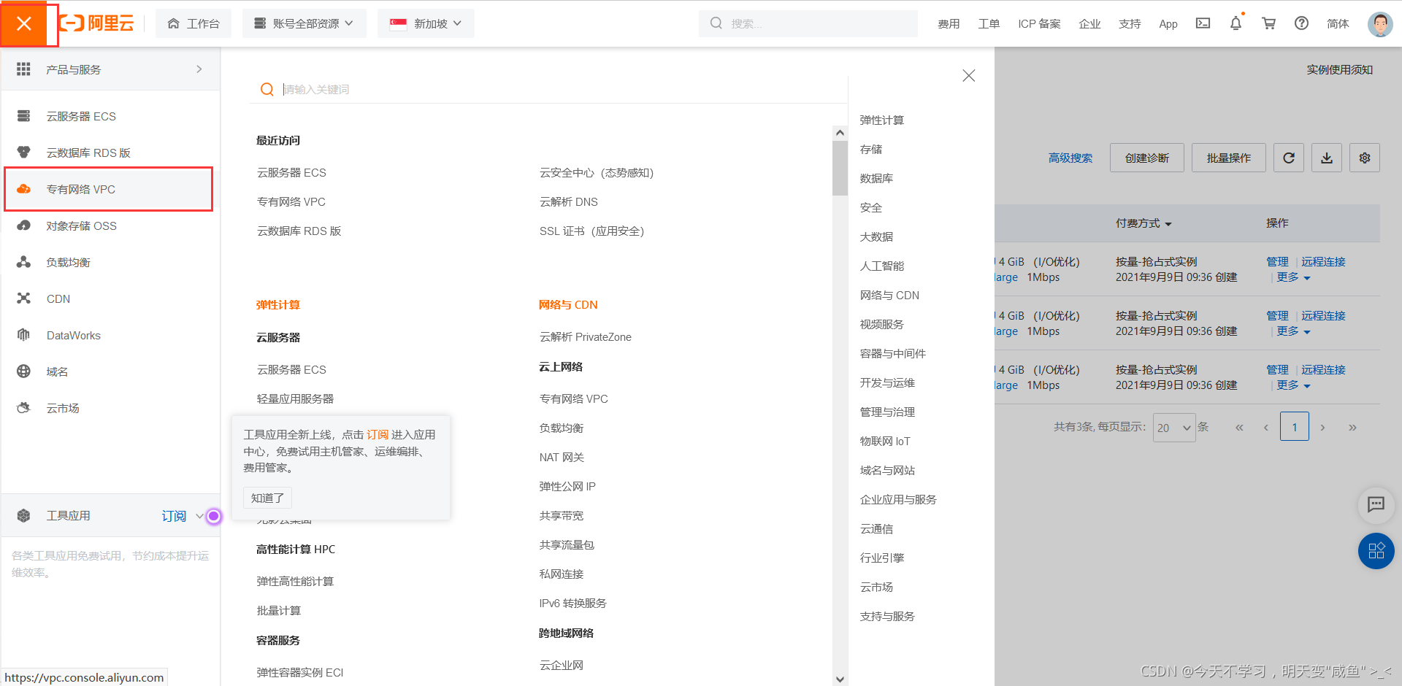Open the cloud marketplace sidebar icon
This screenshot has width=1402, height=686.
coord(23,408)
